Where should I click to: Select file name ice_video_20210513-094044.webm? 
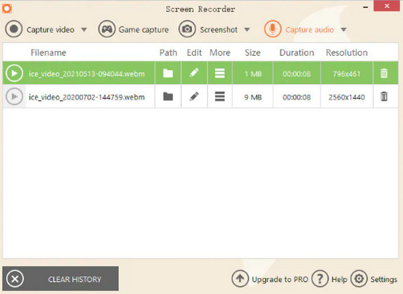click(x=87, y=74)
